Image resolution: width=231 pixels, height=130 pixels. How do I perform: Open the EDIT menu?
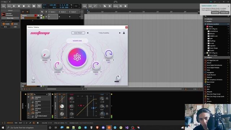[90, 6]
